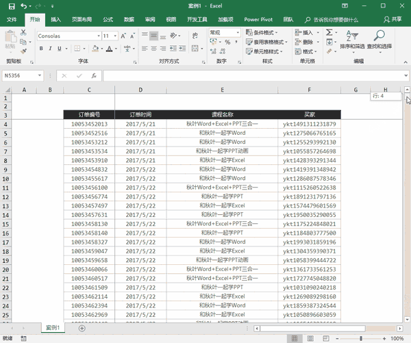Click decrease indent icon
The height and width of the screenshot is (343, 411).
(x=173, y=49)
